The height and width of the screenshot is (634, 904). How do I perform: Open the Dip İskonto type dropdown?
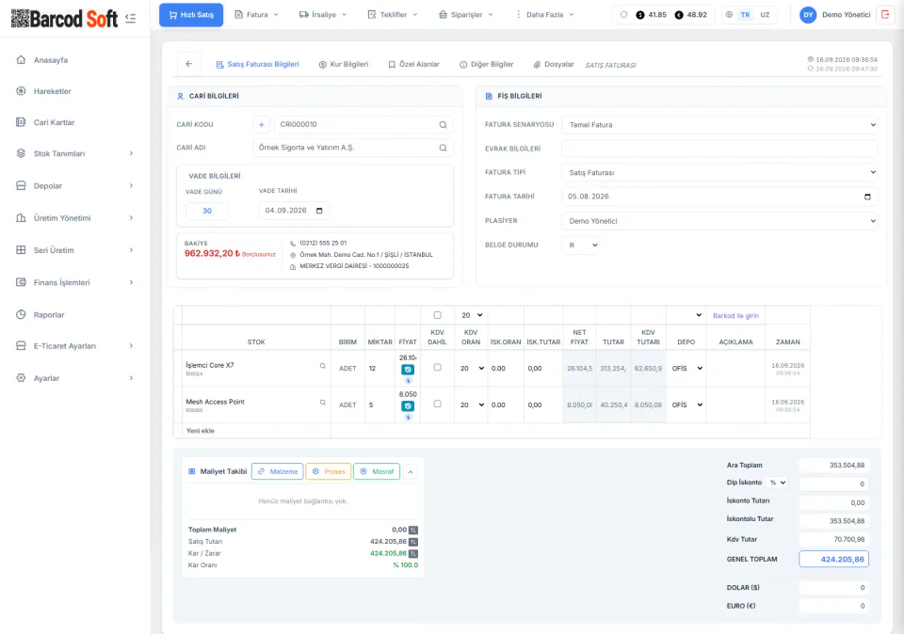tap(778, 483)
